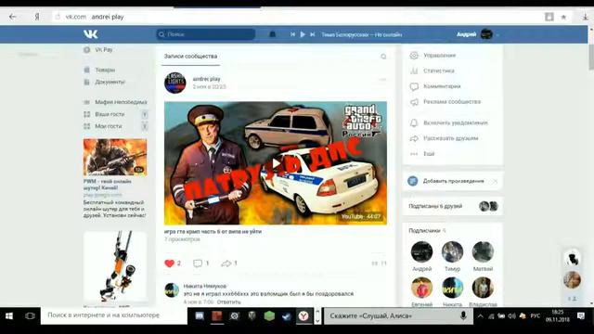Viewport: 594px width, 334px height.
Task: Open subscriber Владислав avatar
Action: [x=483, y=288]
